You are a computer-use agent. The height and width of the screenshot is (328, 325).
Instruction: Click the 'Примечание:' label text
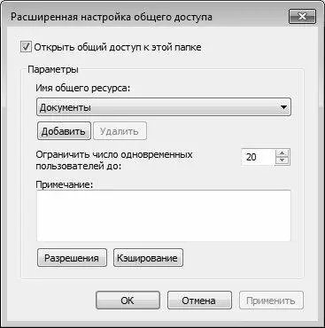tap(65, 185)
